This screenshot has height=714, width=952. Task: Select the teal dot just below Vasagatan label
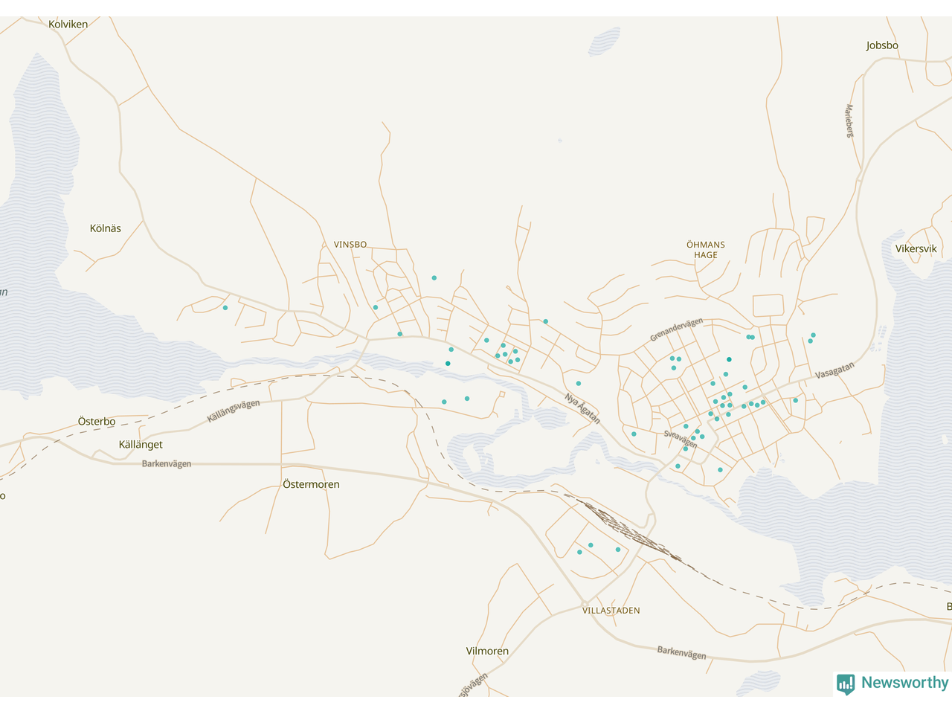coord(795,401)
